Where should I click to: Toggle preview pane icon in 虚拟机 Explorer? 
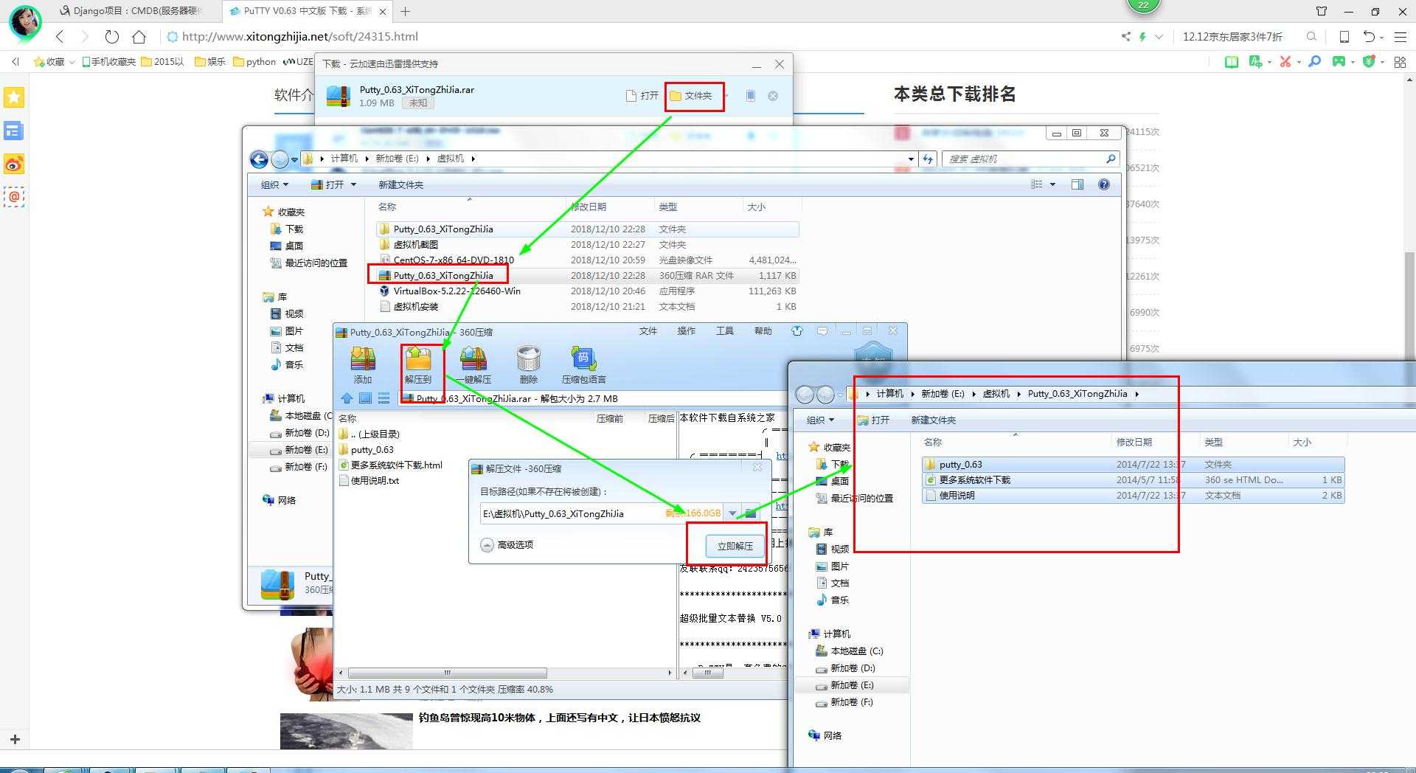tap(1077, 184)
